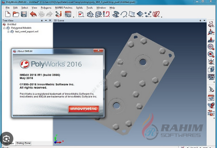This screenshot has width=217, height=148.
Task: Click the red surface pose icon on the right
Action: [211, 39]
